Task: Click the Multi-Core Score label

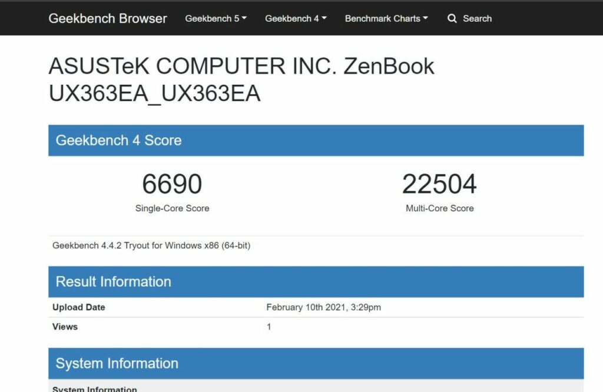Action: (x=439, y=208)
